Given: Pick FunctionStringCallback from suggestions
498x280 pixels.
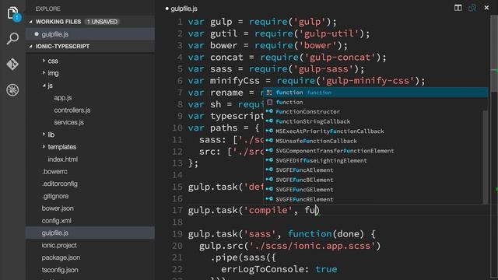Looking at the screenshot, I should pos(373,121).
